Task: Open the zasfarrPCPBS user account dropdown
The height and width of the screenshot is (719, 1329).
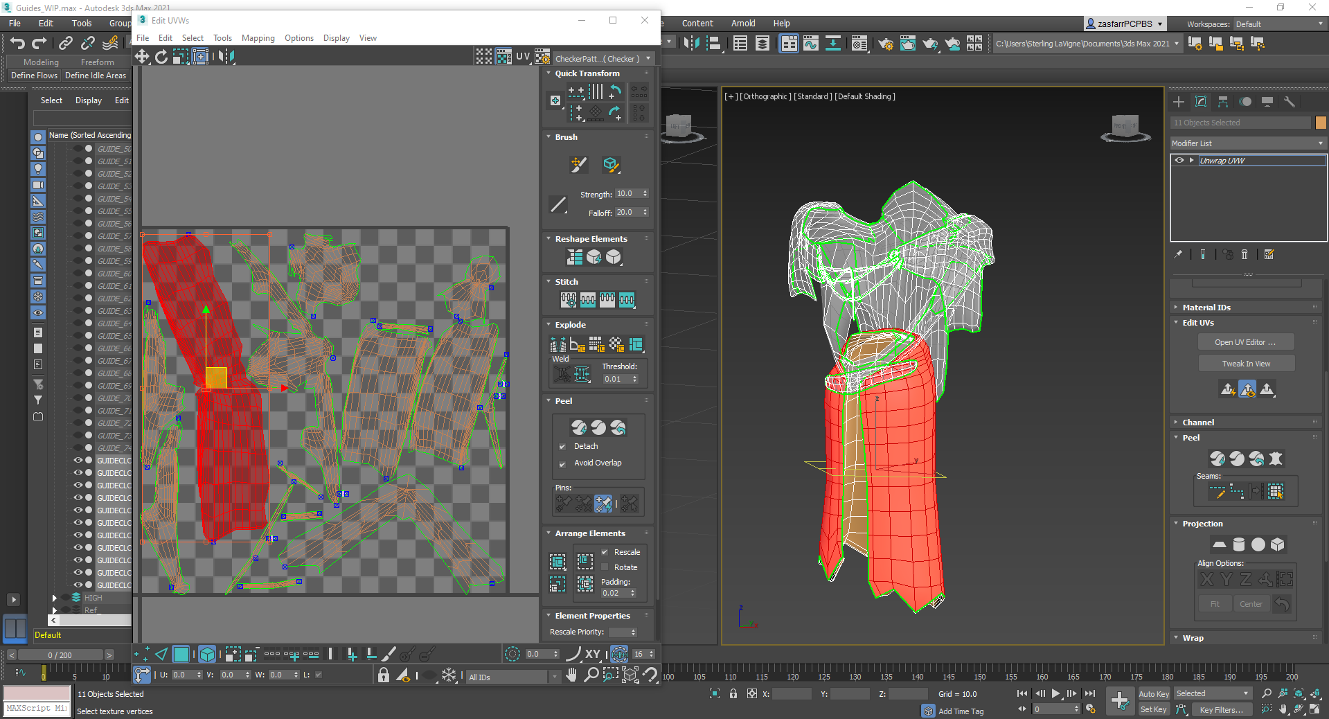Action: pyautogui.click(x=1125, y=24)
